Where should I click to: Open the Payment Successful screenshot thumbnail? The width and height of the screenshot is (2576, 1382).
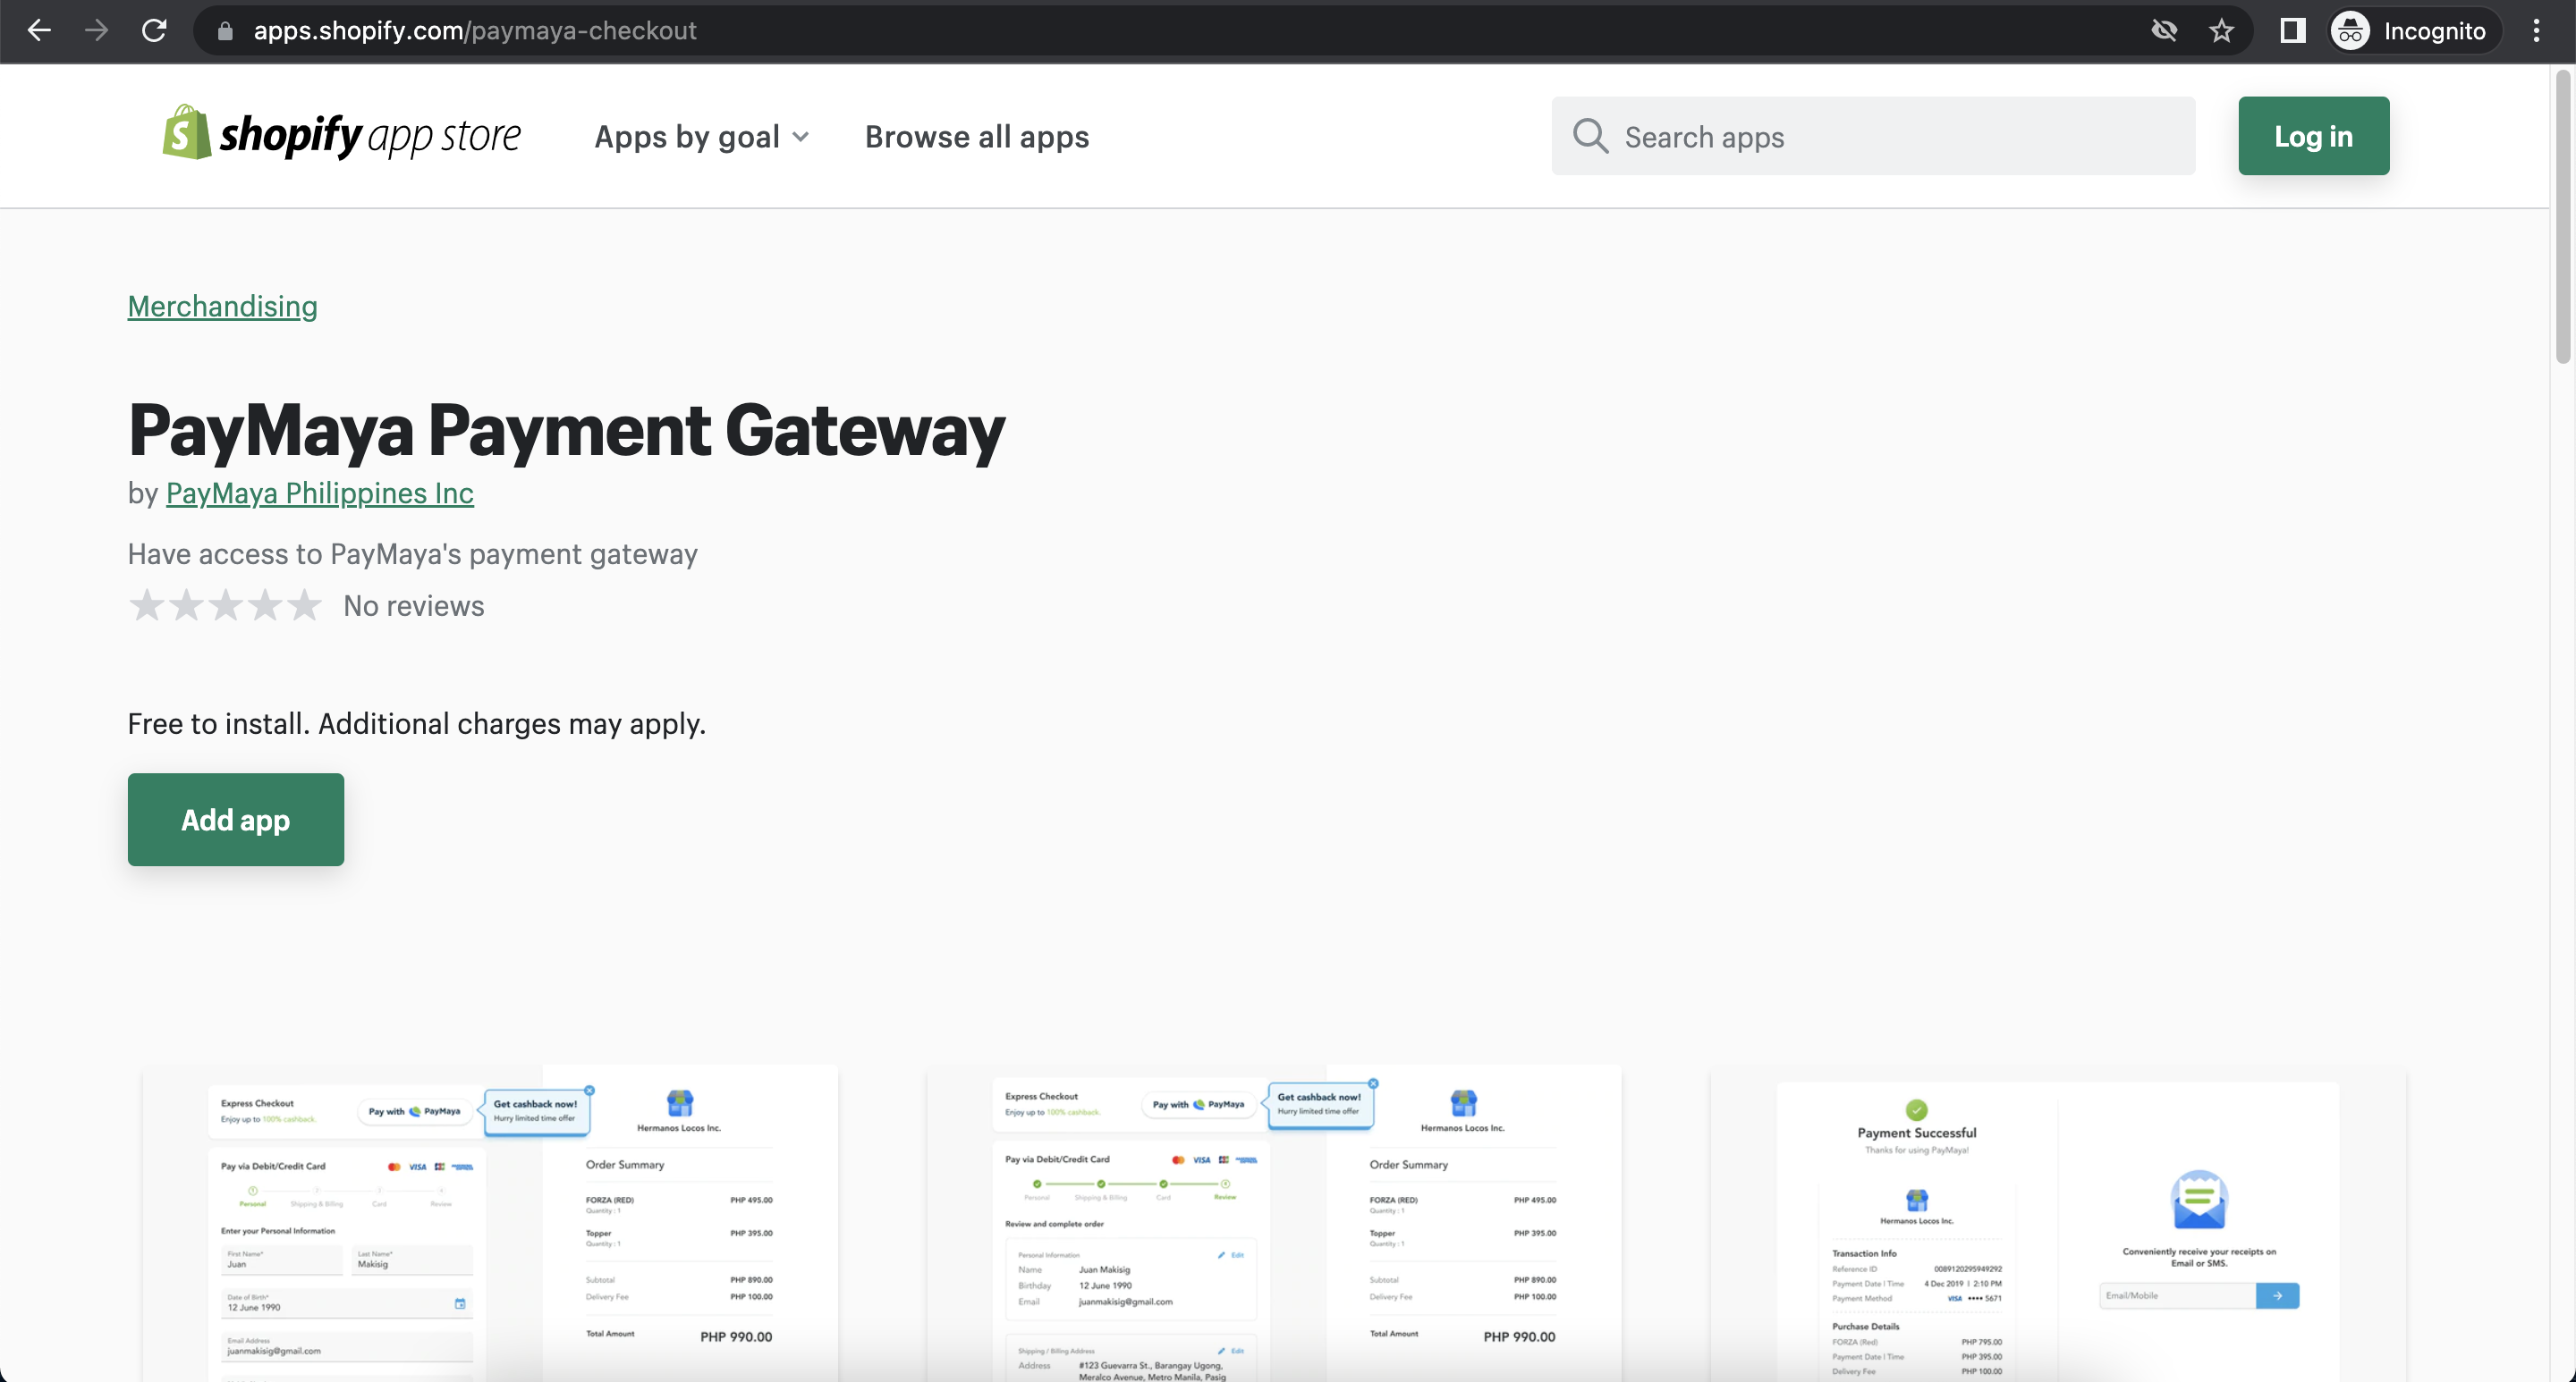point(2057,1224)
